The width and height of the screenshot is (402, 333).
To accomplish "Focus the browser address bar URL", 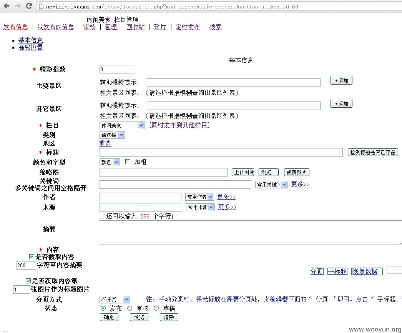I will [172, 7].
